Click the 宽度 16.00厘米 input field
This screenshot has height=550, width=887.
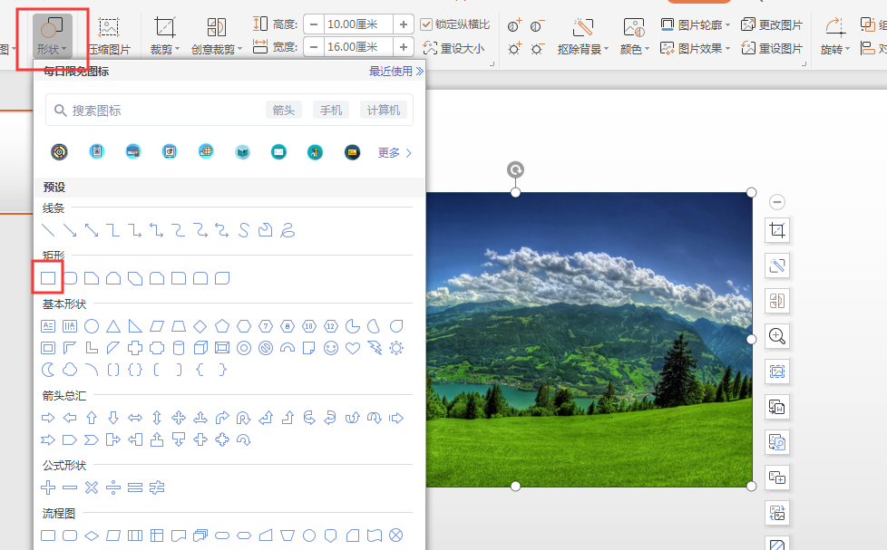click(358, 47)
